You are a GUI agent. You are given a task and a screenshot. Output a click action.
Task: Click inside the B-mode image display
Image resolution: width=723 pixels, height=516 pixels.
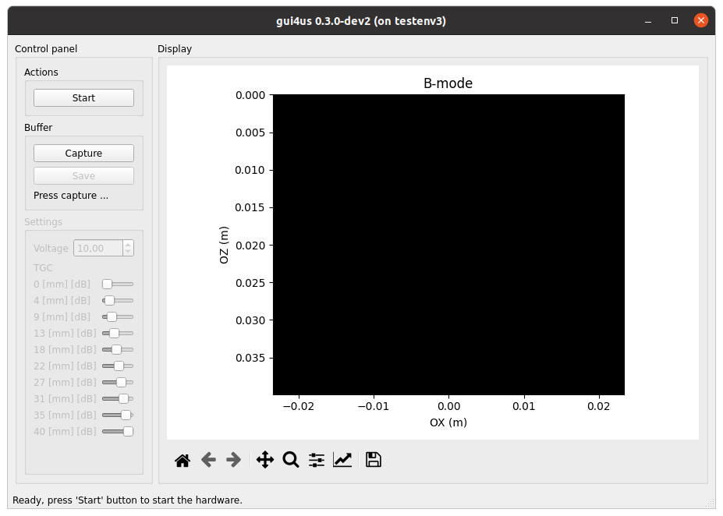[448, 244]
